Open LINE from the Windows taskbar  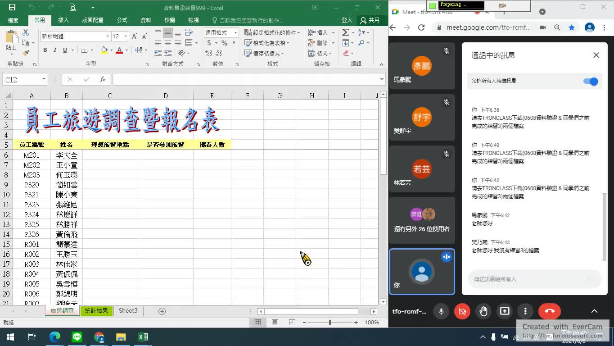(x=77, y=337)
